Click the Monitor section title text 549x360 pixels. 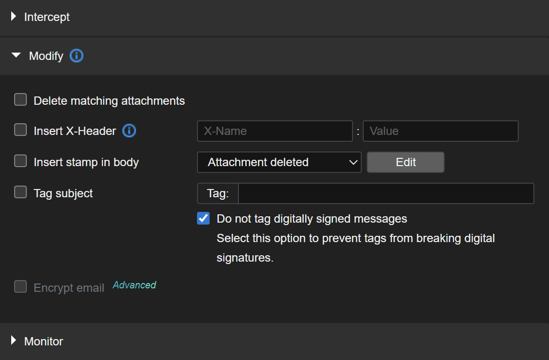[43, 341]
